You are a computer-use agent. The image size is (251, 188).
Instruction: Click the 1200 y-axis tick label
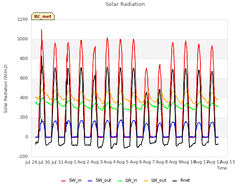(x=23, y=19)
